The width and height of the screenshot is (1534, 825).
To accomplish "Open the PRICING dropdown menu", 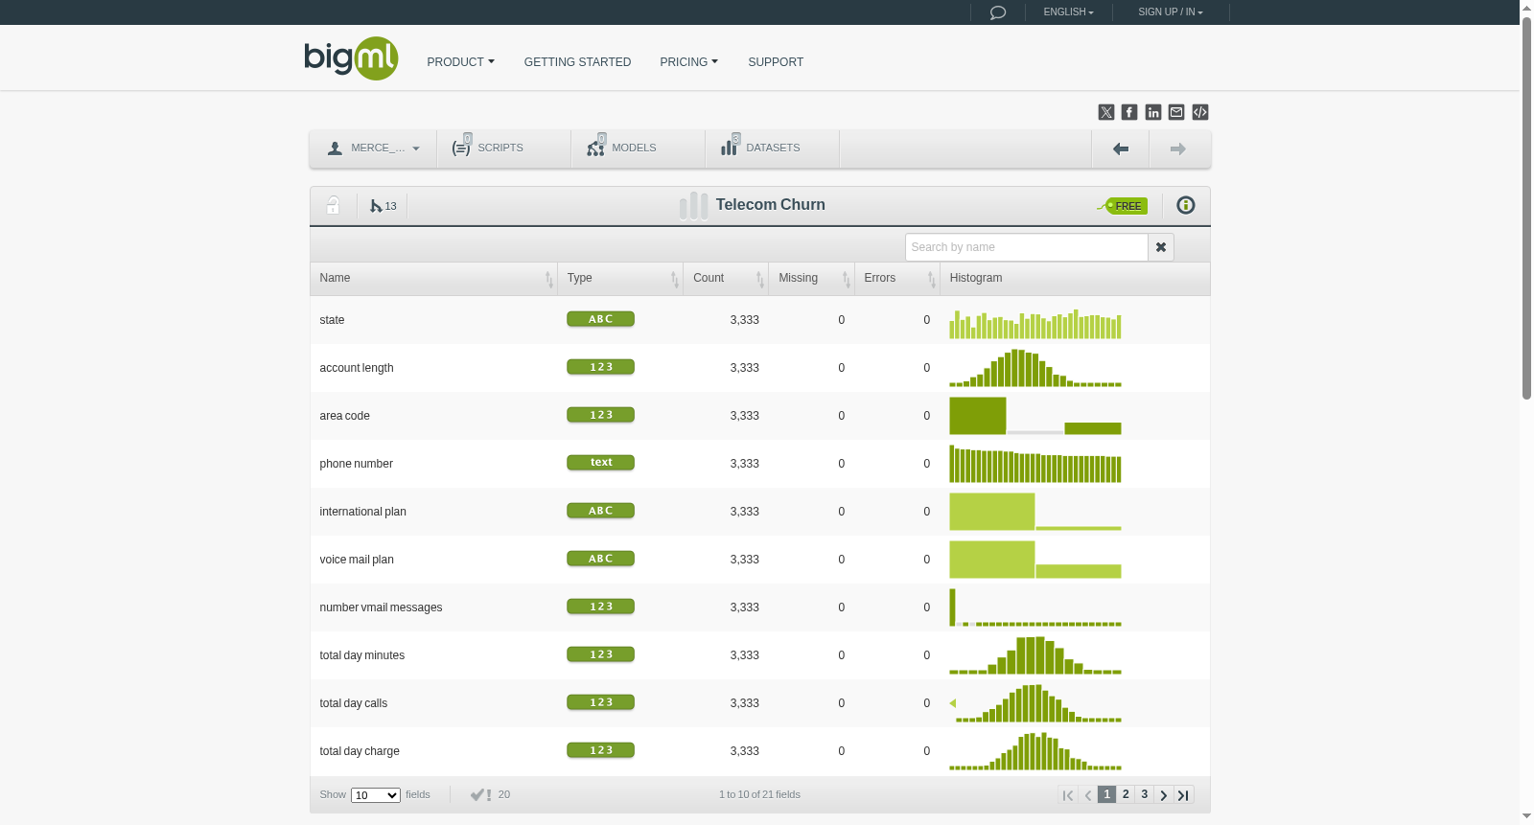I will click(688, 62).
